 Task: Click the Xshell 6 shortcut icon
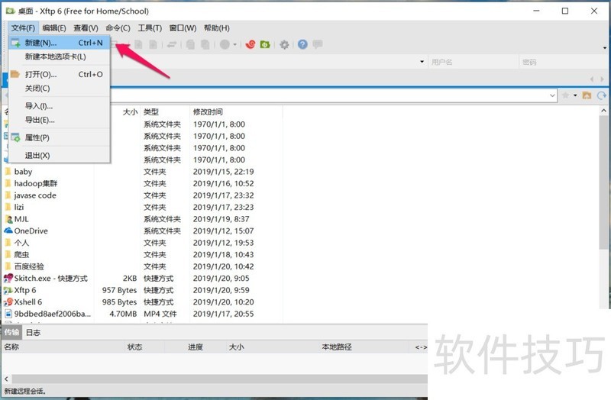point(8,302)
